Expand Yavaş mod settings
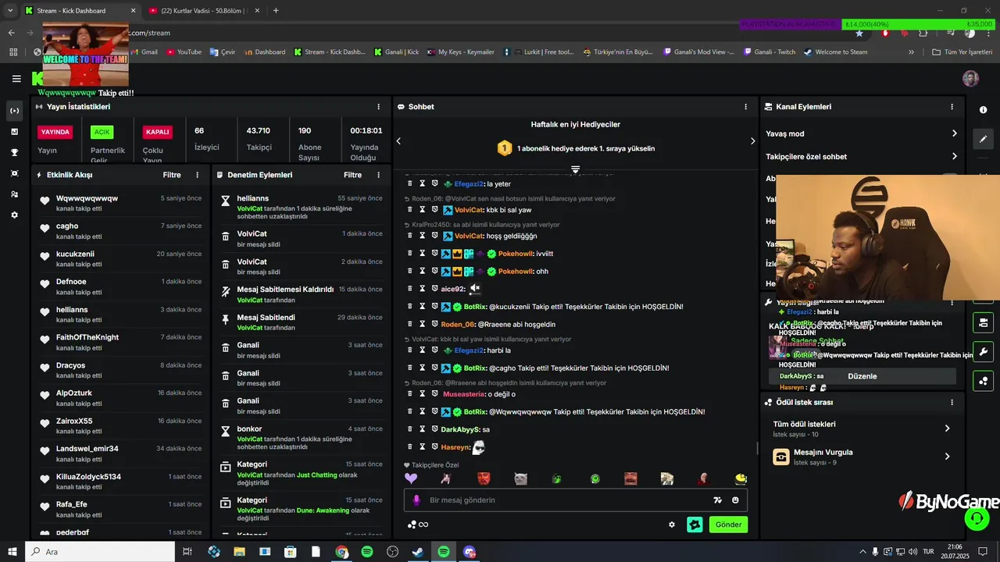 point(861,133)
